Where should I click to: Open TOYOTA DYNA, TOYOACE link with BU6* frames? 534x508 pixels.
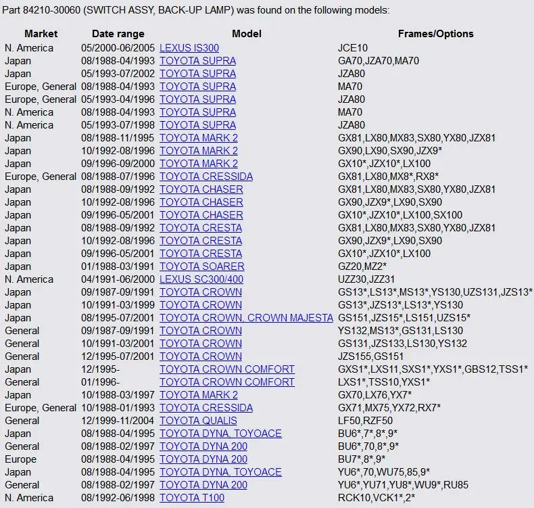220,434
